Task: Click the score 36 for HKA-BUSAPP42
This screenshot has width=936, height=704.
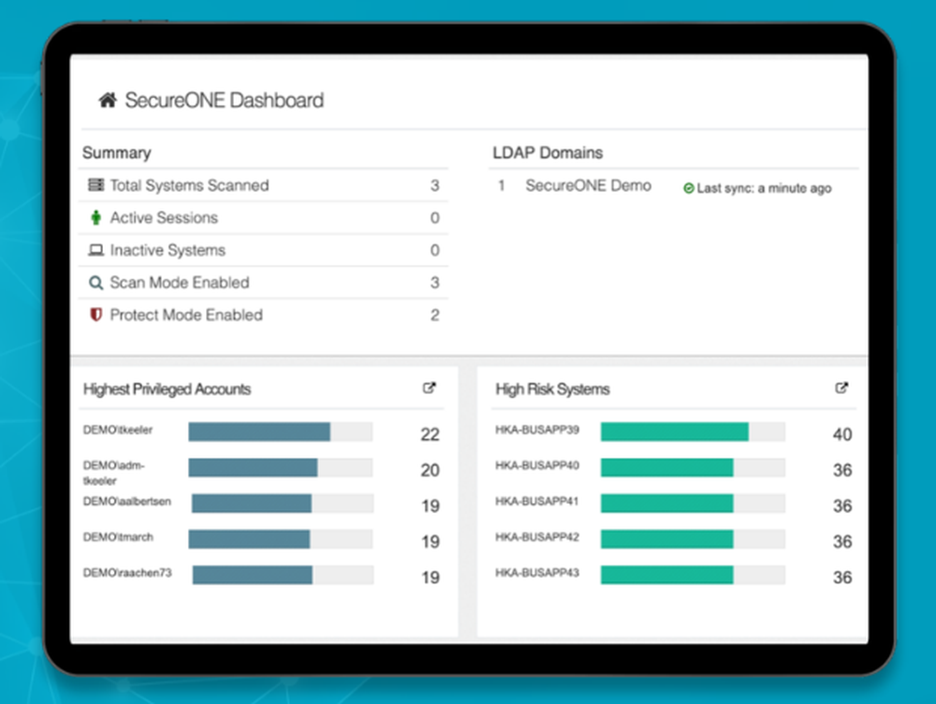Action: [842, 542]
